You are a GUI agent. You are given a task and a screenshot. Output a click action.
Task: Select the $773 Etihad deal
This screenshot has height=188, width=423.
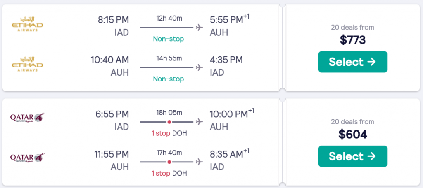[x=353, y=62]
